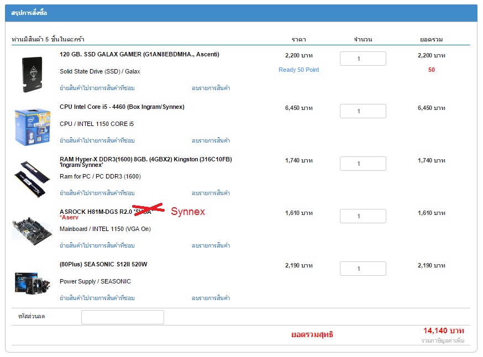Remove the Hyper-X RAM from the cart
The width and height of the screenshot is (483, 357).
[x=211, y=193]
